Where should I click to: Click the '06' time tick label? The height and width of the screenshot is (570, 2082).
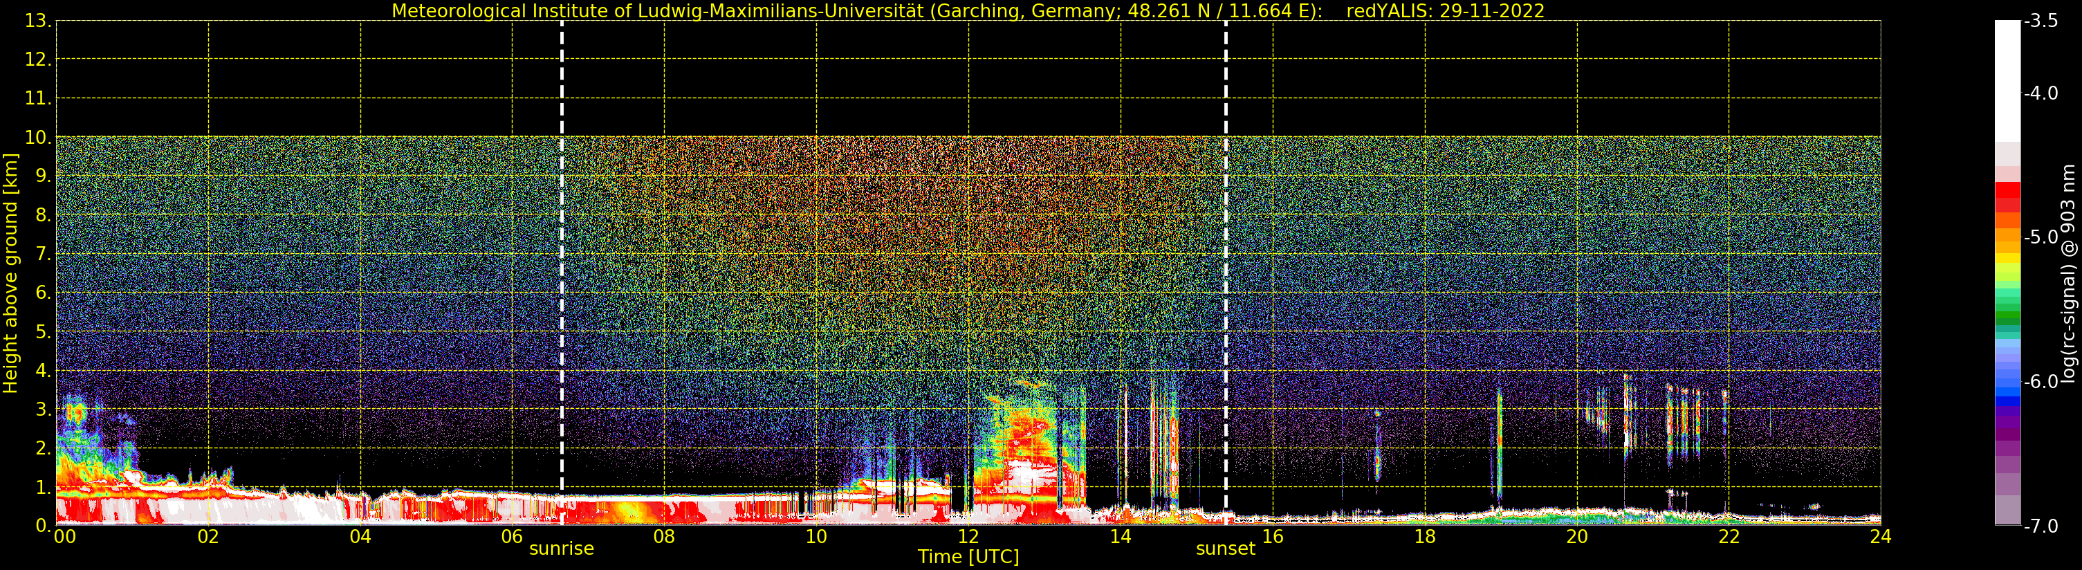(512, 537)
